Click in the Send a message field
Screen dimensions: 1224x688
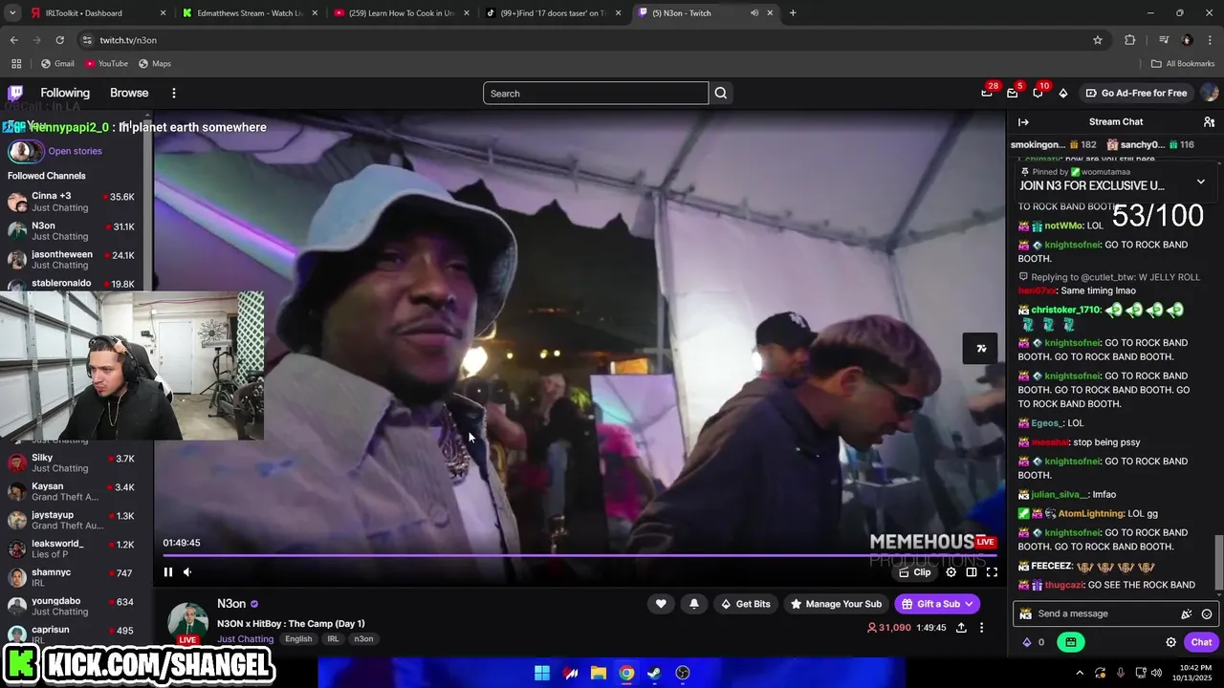(x=1104, y=613)
